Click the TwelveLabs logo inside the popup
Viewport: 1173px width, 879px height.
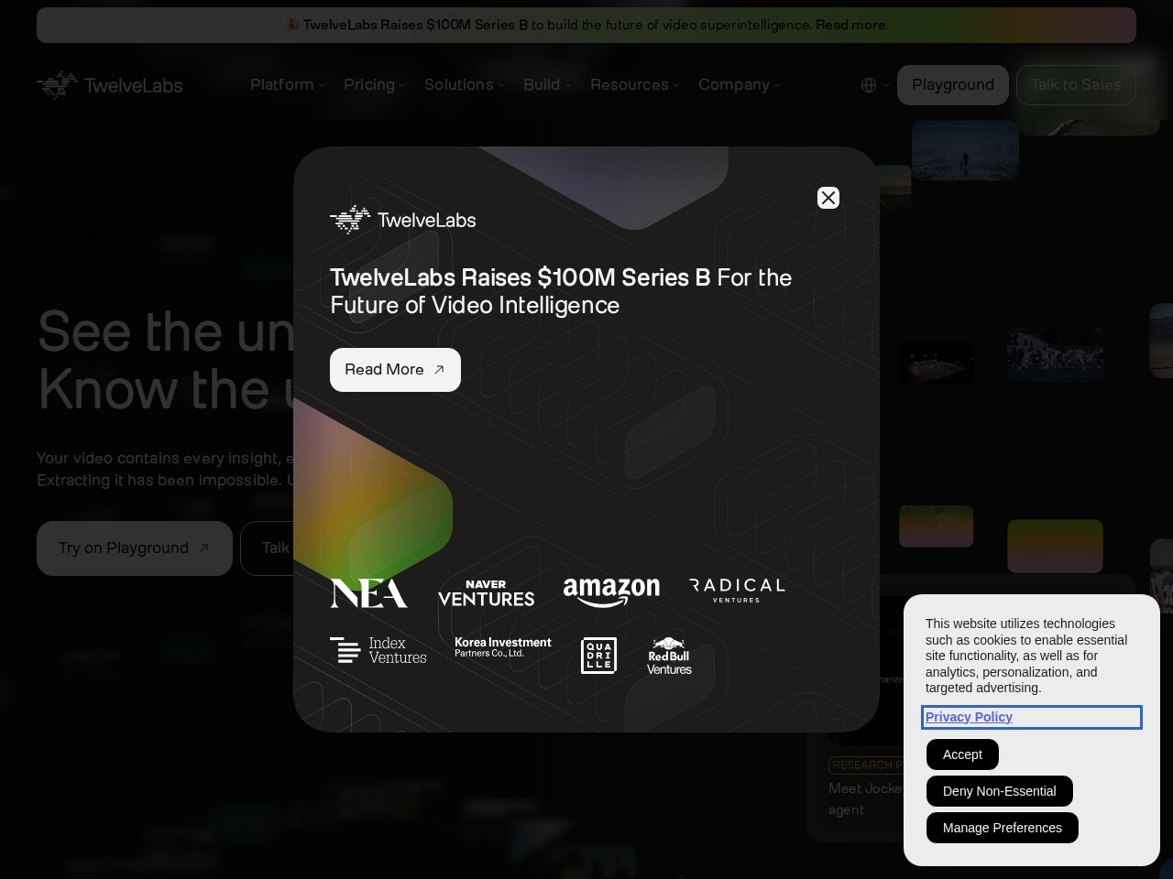pos(403,220)
